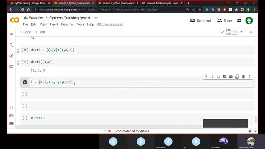
Task: Click the completed at 12:48 PM status
Action: 132,131
